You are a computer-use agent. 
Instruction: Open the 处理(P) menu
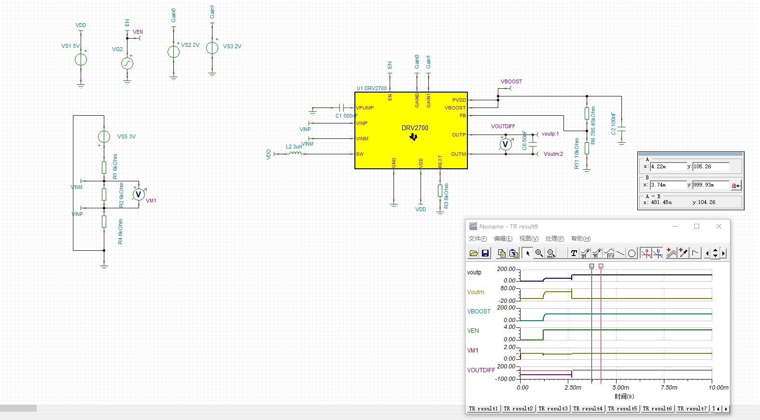554,239
